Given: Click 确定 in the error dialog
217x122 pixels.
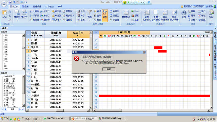Looking at the screenshot, I should (x=109, y=69).
